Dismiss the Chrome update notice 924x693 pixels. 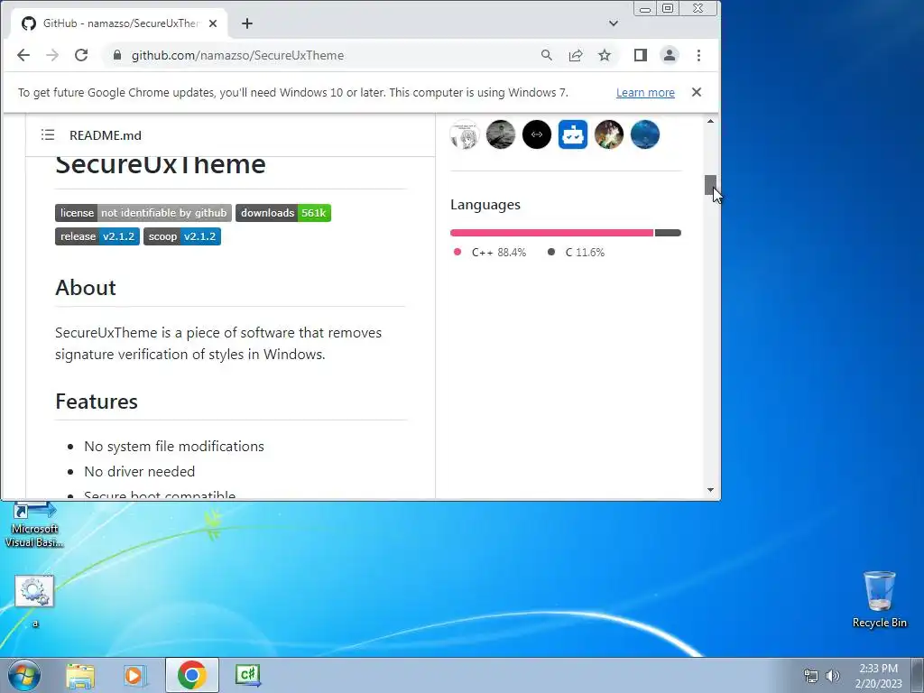[x=696, y=93]
